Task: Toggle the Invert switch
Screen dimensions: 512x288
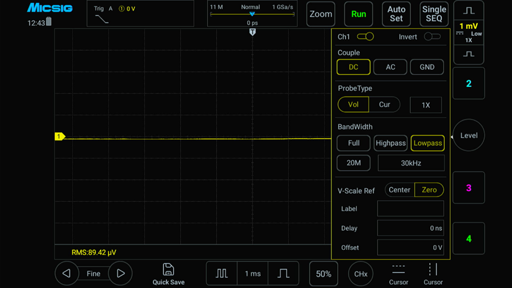Action: (432, 36)
